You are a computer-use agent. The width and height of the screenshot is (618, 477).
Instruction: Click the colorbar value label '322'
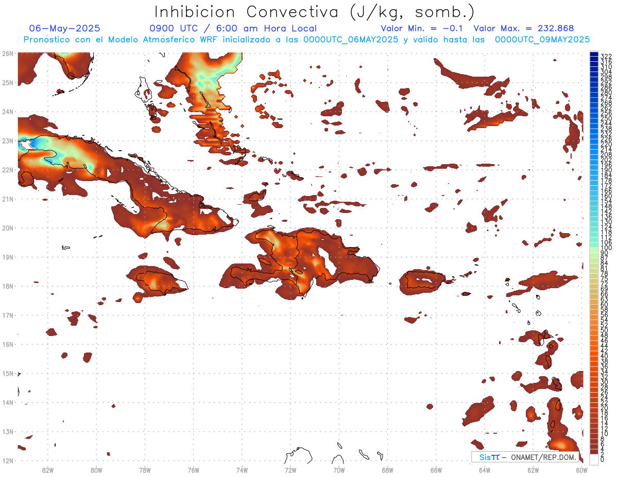606,56
